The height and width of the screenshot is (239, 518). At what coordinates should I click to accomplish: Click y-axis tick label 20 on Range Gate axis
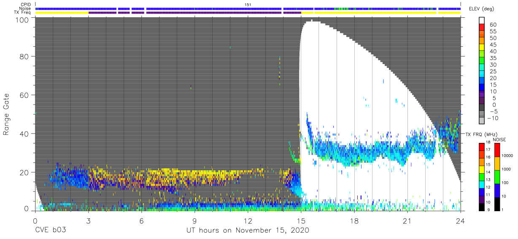pyautogui.click(x=24, y=172)
